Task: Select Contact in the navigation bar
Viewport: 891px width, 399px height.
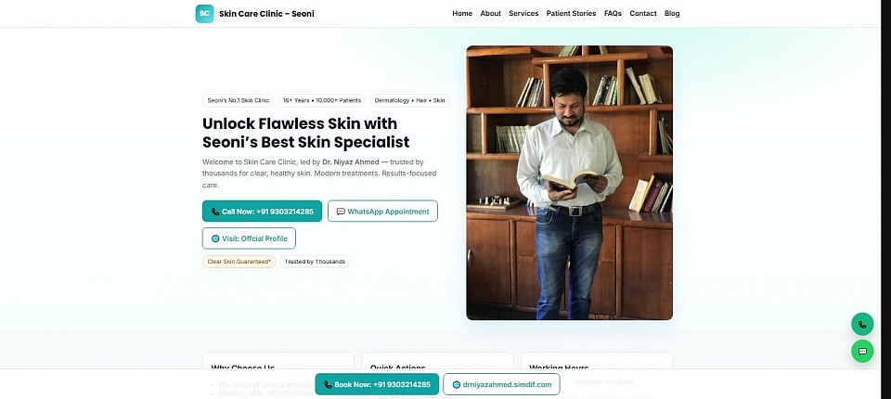Action: click(x=643, y=14)
